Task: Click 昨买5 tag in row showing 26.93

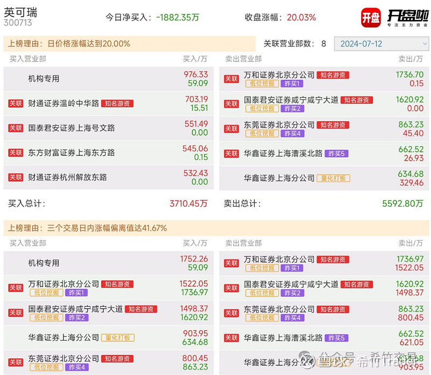Action: [x=336, y=154]
